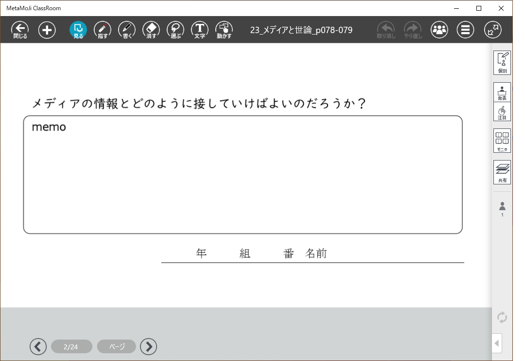Select the 消す (eraser) tool
Screen dimensions: 525x361
pos(151,30)
